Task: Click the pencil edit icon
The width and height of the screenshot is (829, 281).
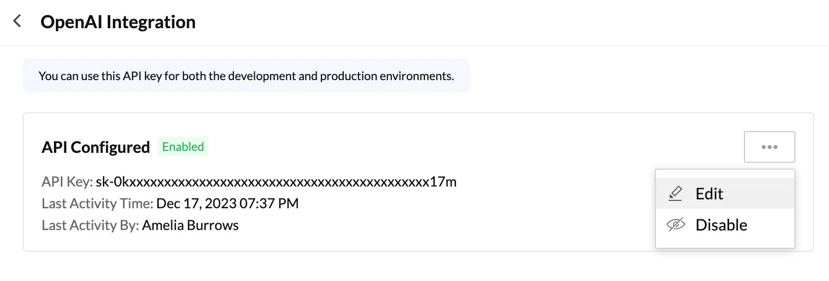Action: (675, 193)
